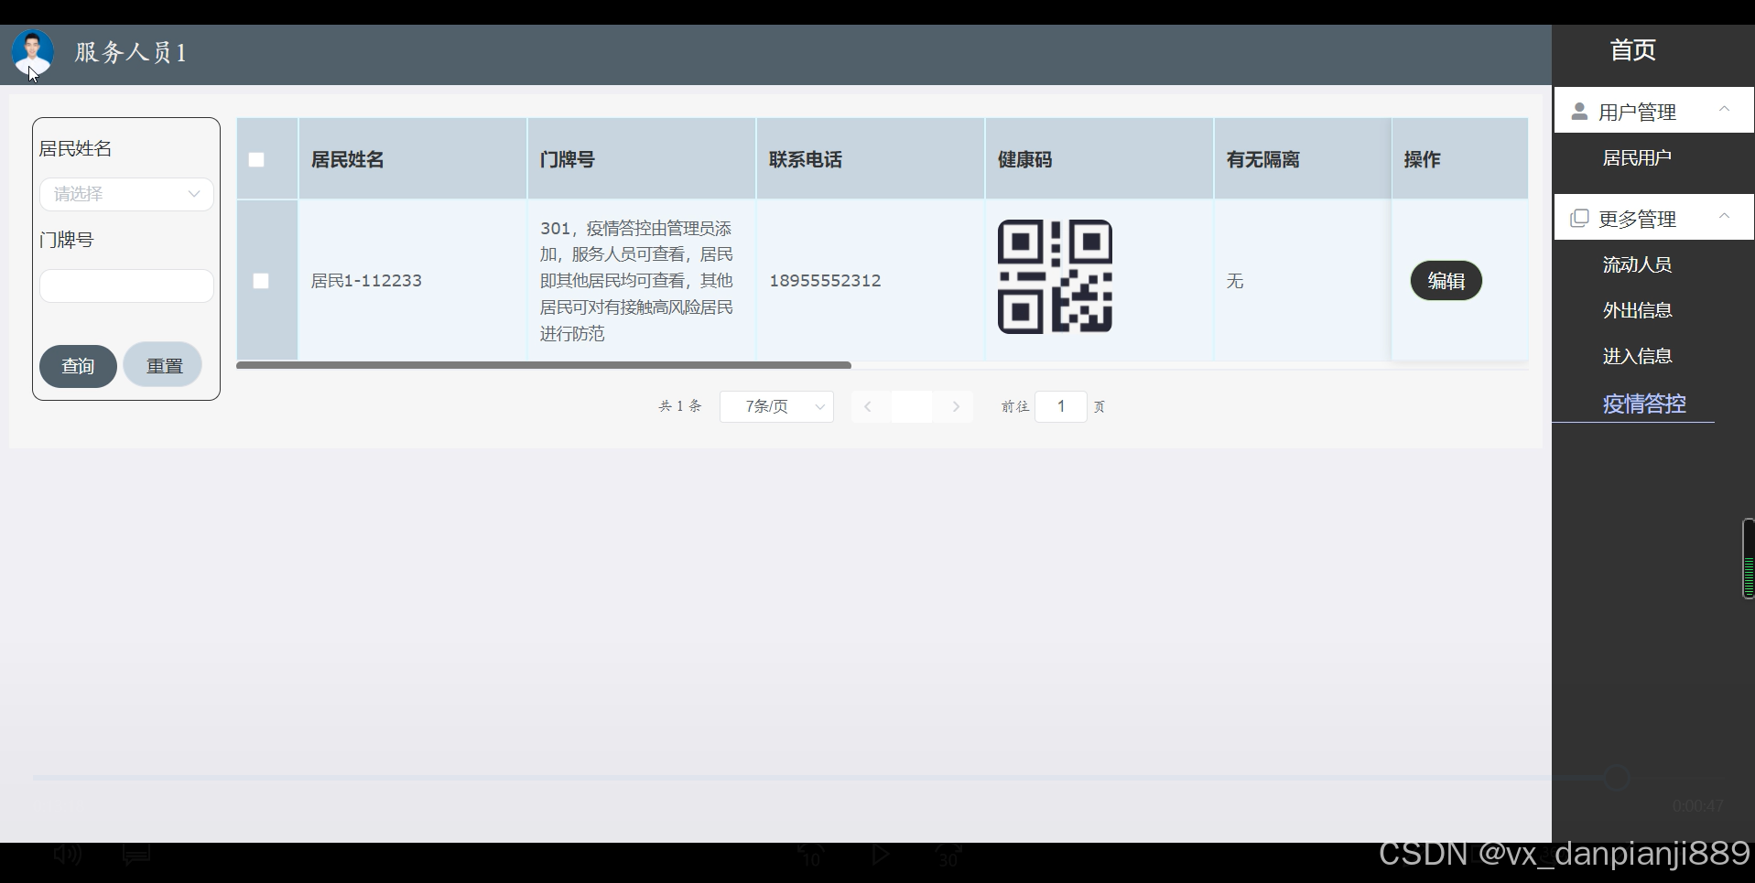The image size is (1755, 883).
Task: Open the 进入信息 menu item
Action: point(1637,357)
